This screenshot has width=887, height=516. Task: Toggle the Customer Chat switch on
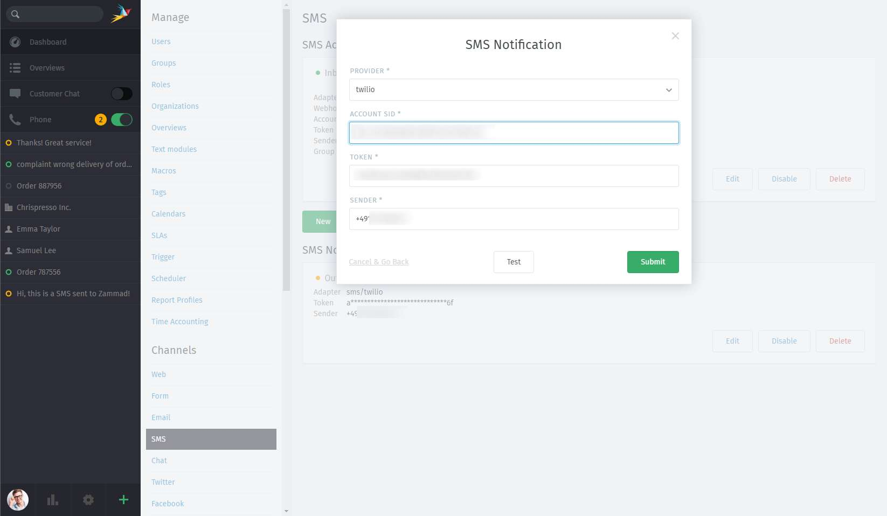click(122, 94)
